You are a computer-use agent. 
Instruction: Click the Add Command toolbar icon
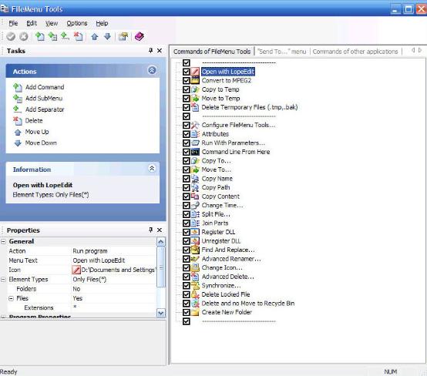coord(40,36)
